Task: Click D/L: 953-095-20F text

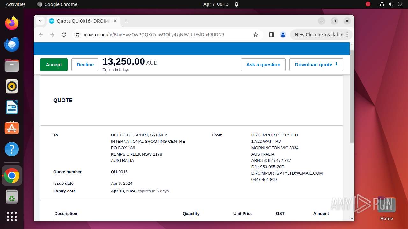Action: 267,167
